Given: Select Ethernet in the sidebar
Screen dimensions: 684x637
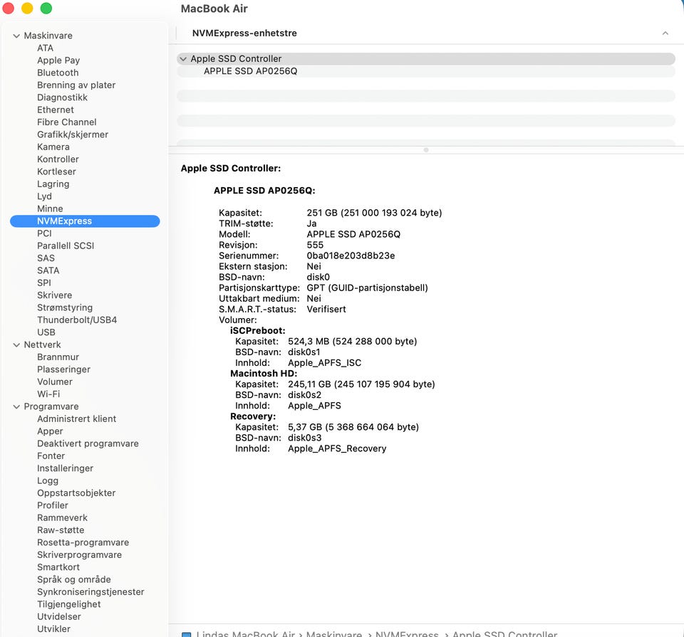Looking at the screenshot, I should click(56, 110).
